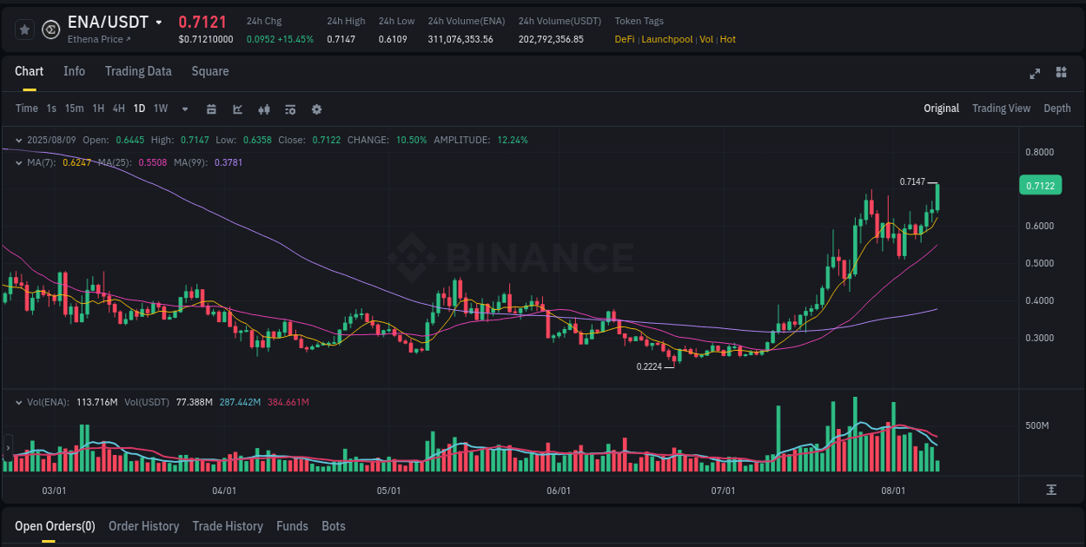The height and width of the screenshot is (547, 1086).
Task: Open the chart settings gear icon
Action: 316,109
